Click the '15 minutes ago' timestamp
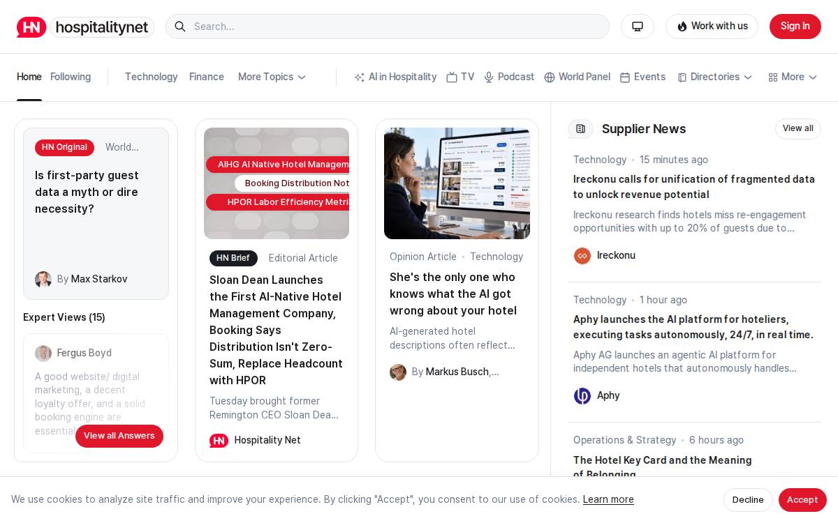Screen dimensions: 838x523 click(x=674, y=160)
